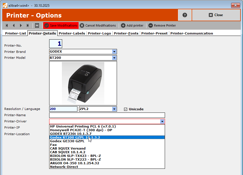Viewport: 243px width, 175px height.
Task: Go to previous printer record
Action: coord(14,25)
